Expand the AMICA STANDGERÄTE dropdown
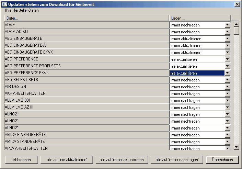This screenshot has height=169, width=242. click(227, 142)
